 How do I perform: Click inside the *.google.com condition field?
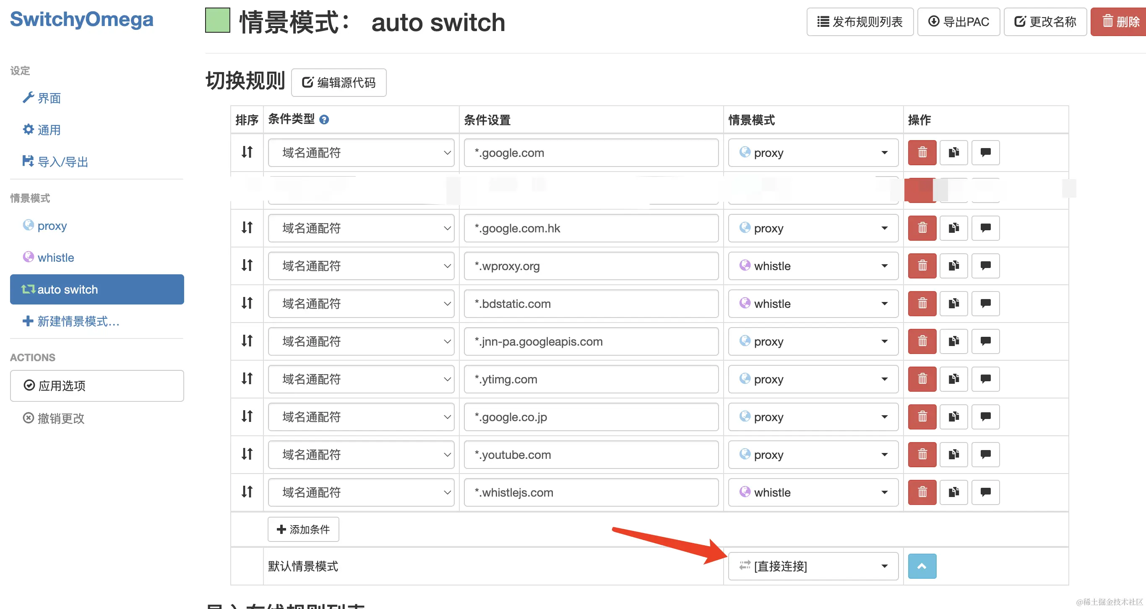[591, 153]
